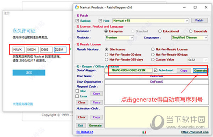Click the Keygen window app icon
The width and height of the screenshot is (213, 137).
point(77,7)
